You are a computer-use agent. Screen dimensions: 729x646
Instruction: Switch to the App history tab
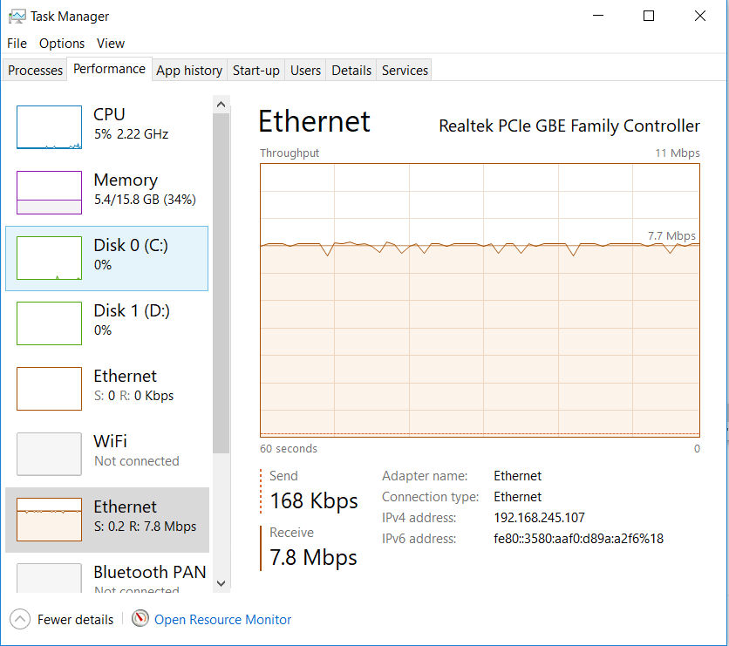pyautogui.click(x=188, y=70)
